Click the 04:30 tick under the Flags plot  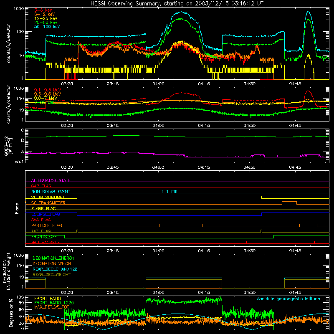pyautogui.click(x=249, y=251)
